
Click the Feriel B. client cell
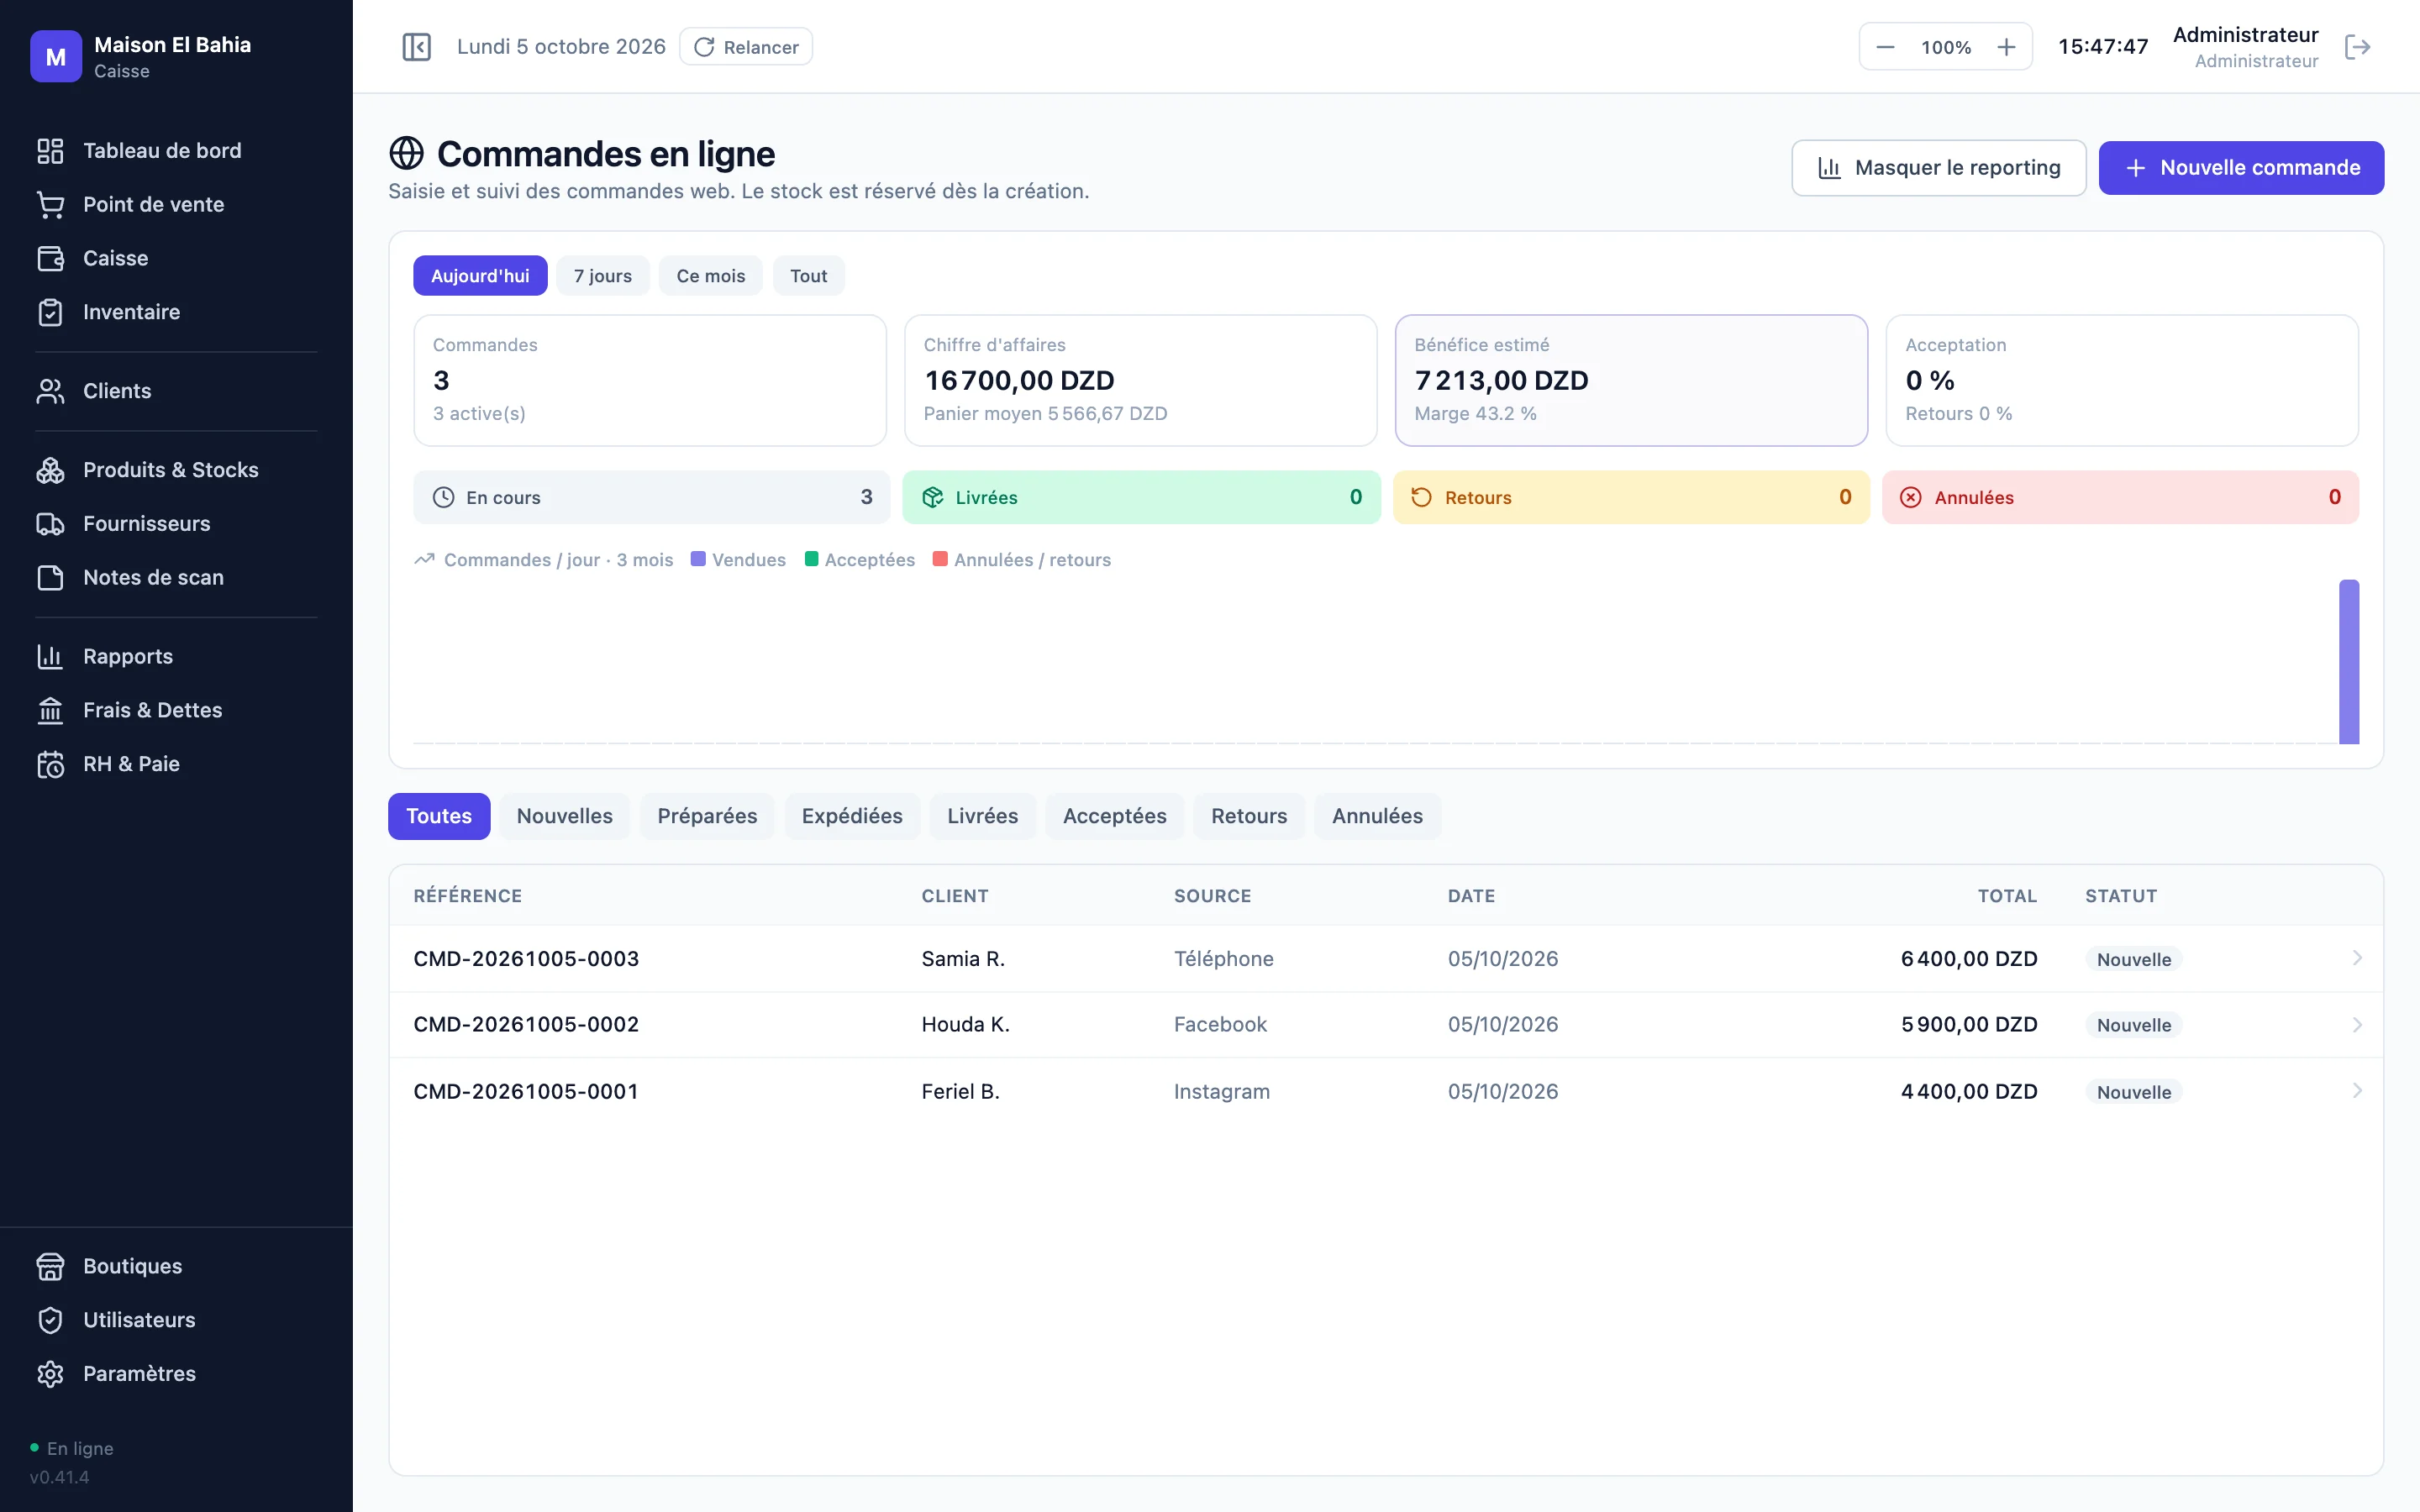point(960,1092)
